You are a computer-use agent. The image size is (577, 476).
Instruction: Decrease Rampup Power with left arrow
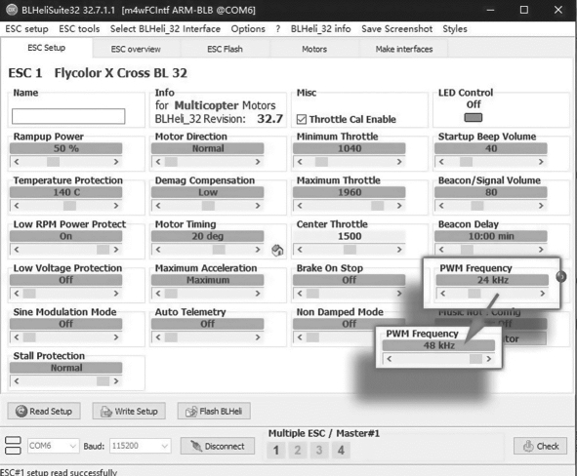(x=17, y=162)
